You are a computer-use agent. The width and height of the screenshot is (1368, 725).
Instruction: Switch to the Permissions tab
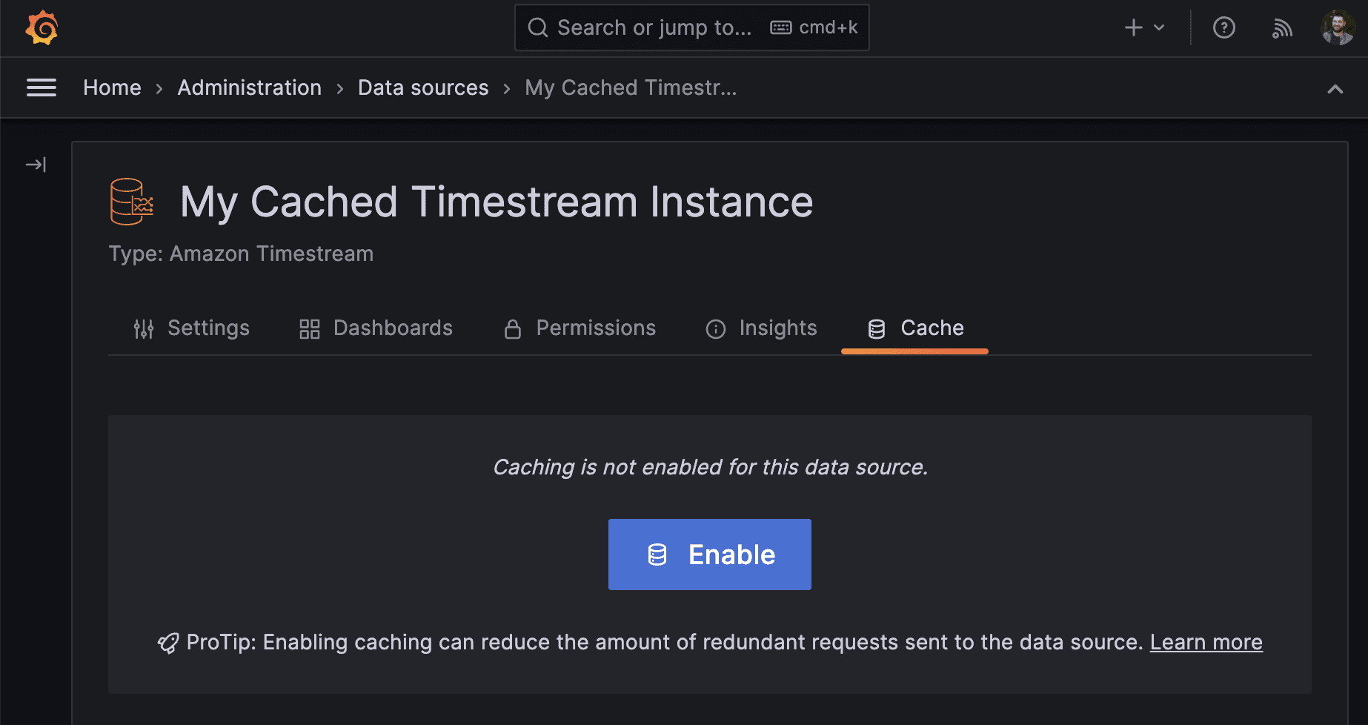596,328
